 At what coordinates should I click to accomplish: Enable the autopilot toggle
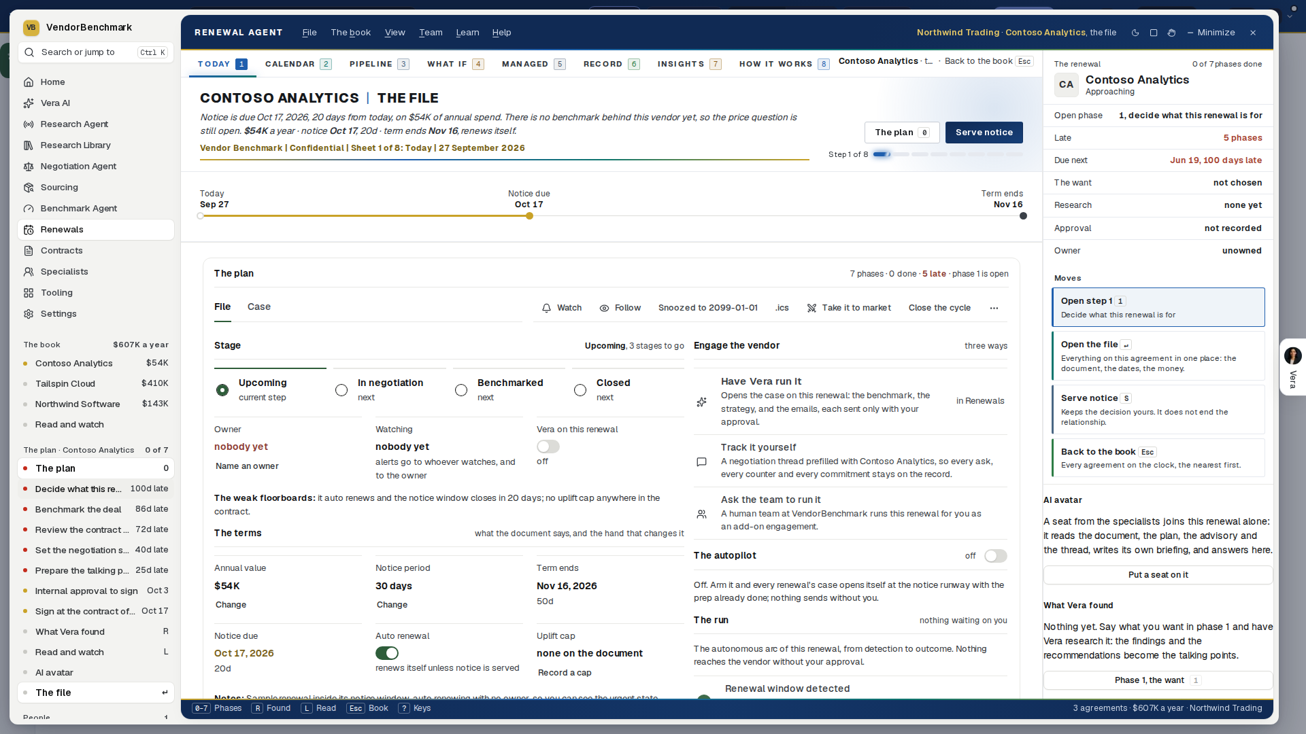pyautogui.click(x=996, y=556)
